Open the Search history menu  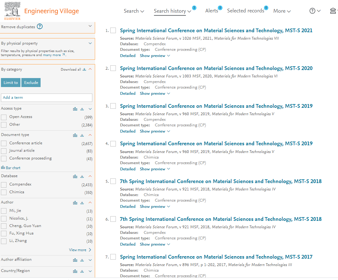tap(172, 11)
